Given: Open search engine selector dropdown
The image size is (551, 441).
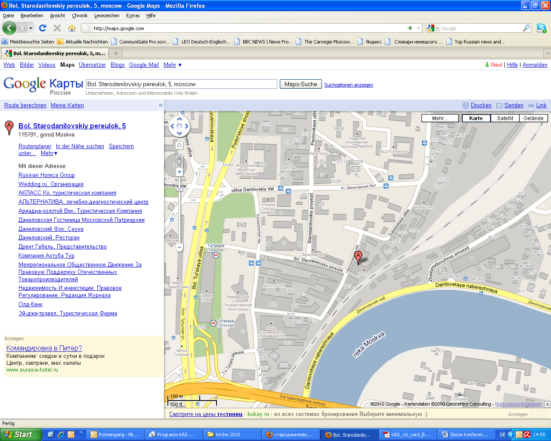Looking at the screenshot, I should click(433, 28).
